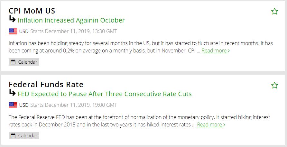Click calendar icon in Federal Funds Rate tag
Screen dimensions: 287x147
click(13, 136)
